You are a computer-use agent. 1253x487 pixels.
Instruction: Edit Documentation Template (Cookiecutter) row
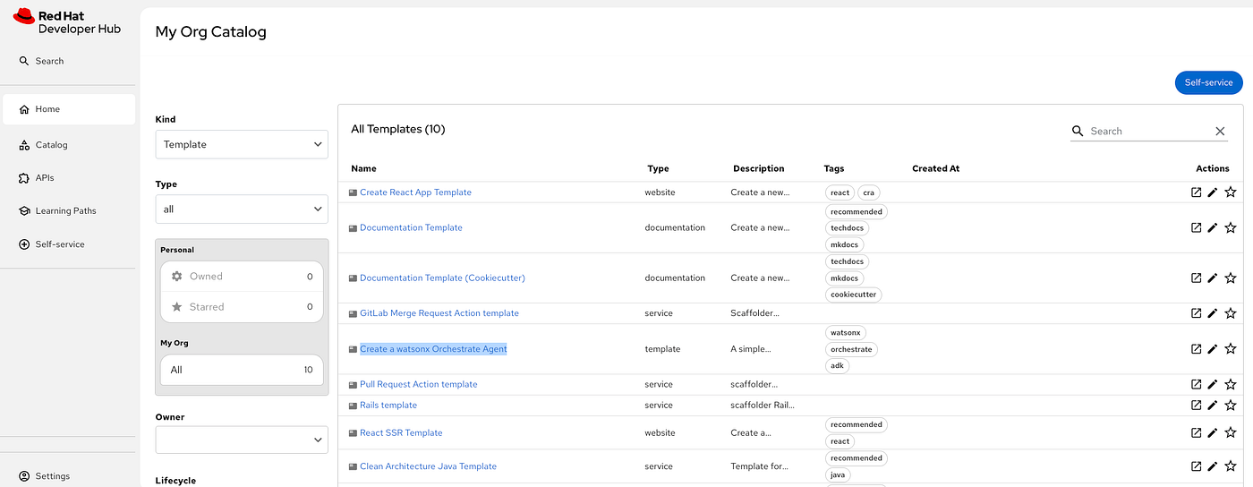(1213, 278)
